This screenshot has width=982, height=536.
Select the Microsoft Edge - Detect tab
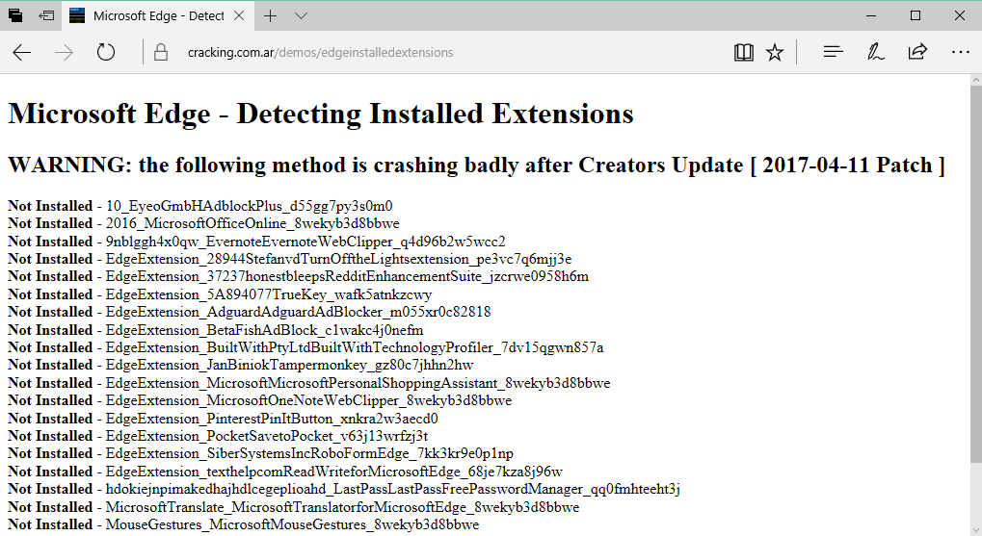click(158, 15)
